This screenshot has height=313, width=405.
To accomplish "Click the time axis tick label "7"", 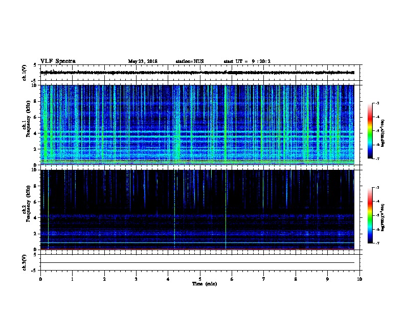I will click(x=264, y=279).
